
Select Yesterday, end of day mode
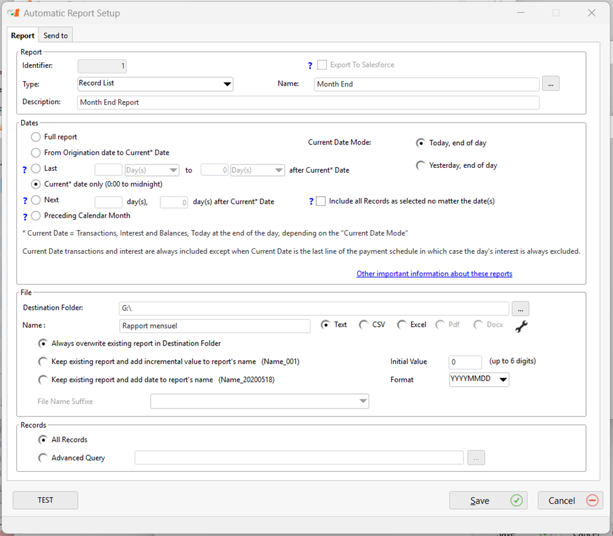click(x=421, y=165)
